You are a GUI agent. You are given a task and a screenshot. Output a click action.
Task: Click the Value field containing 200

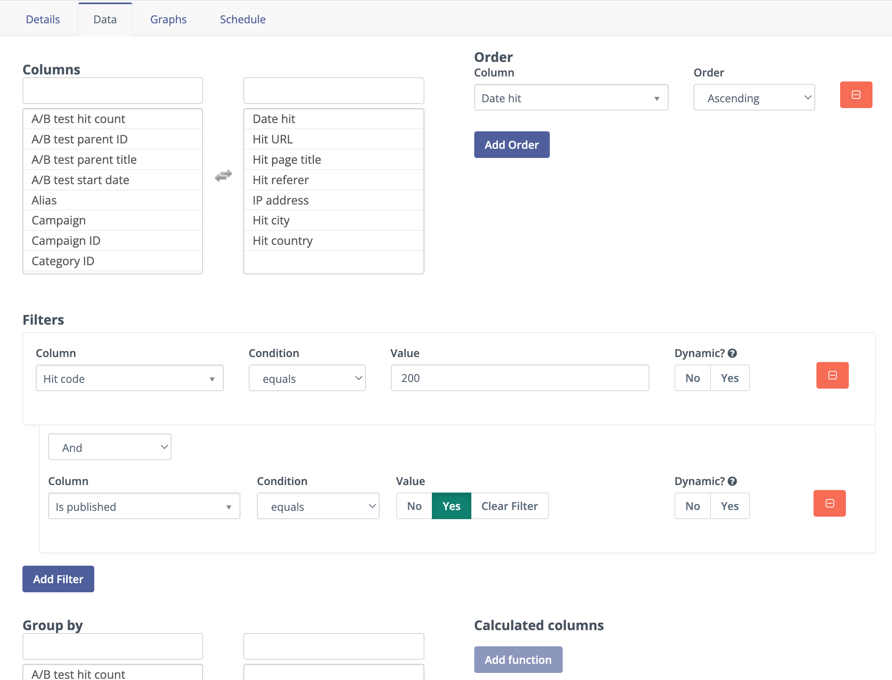(x=519, y=378)
